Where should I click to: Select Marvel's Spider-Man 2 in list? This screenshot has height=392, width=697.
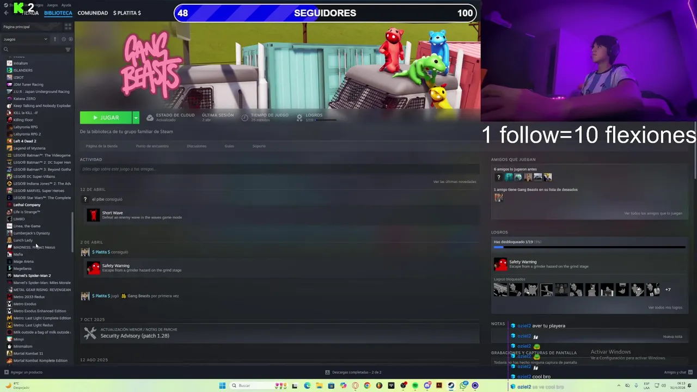(x=32, y=275)
